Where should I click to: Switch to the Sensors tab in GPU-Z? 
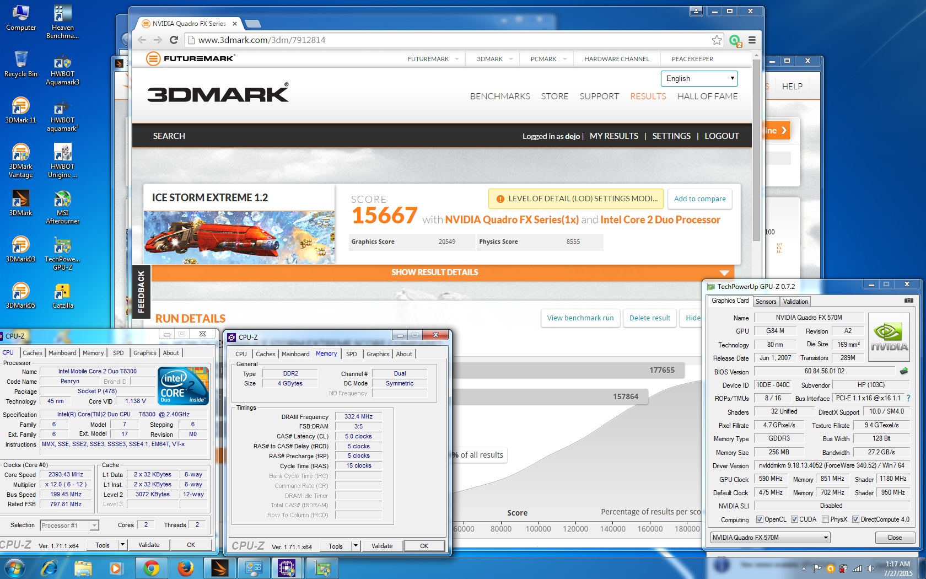tap(766, 301)
